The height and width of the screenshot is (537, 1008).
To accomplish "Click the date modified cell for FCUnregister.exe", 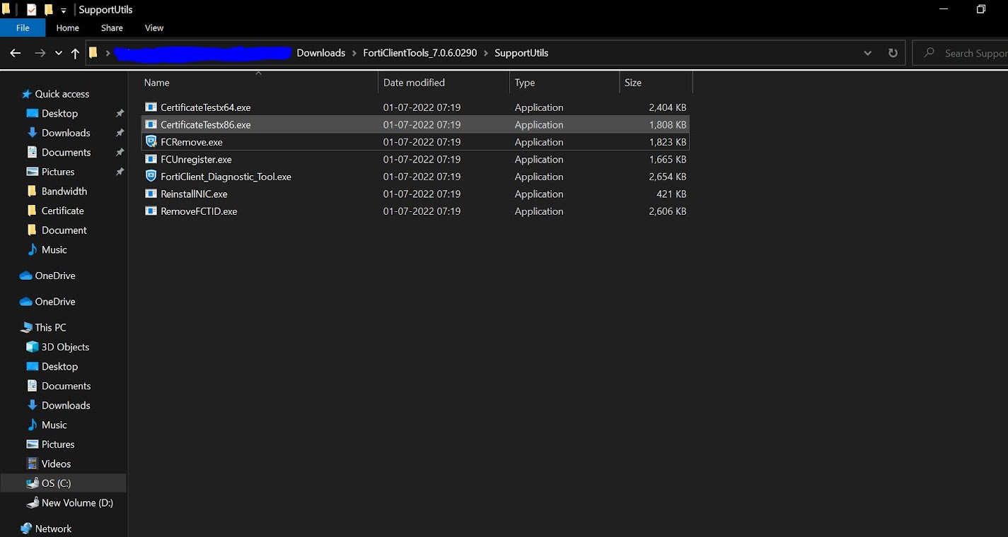I will pos(422,159).
